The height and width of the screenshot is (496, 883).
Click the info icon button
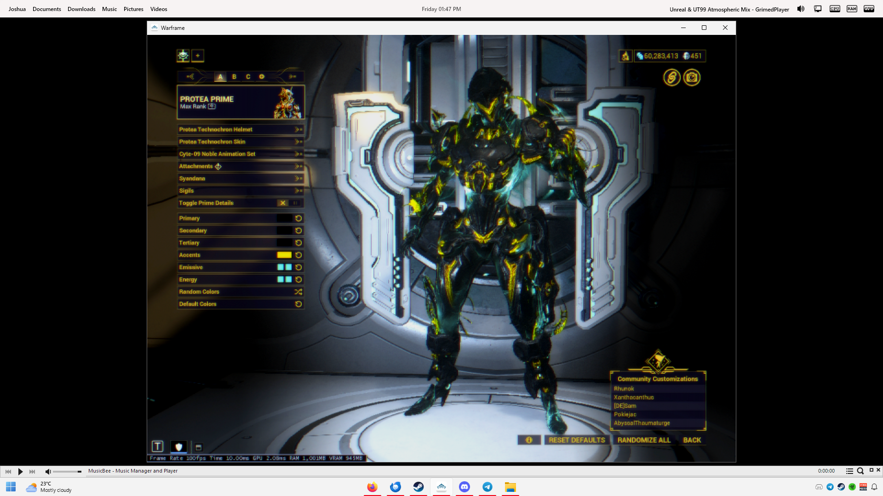(x=529, y=440)
